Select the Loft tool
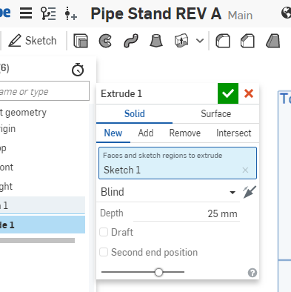 (156, 41)
